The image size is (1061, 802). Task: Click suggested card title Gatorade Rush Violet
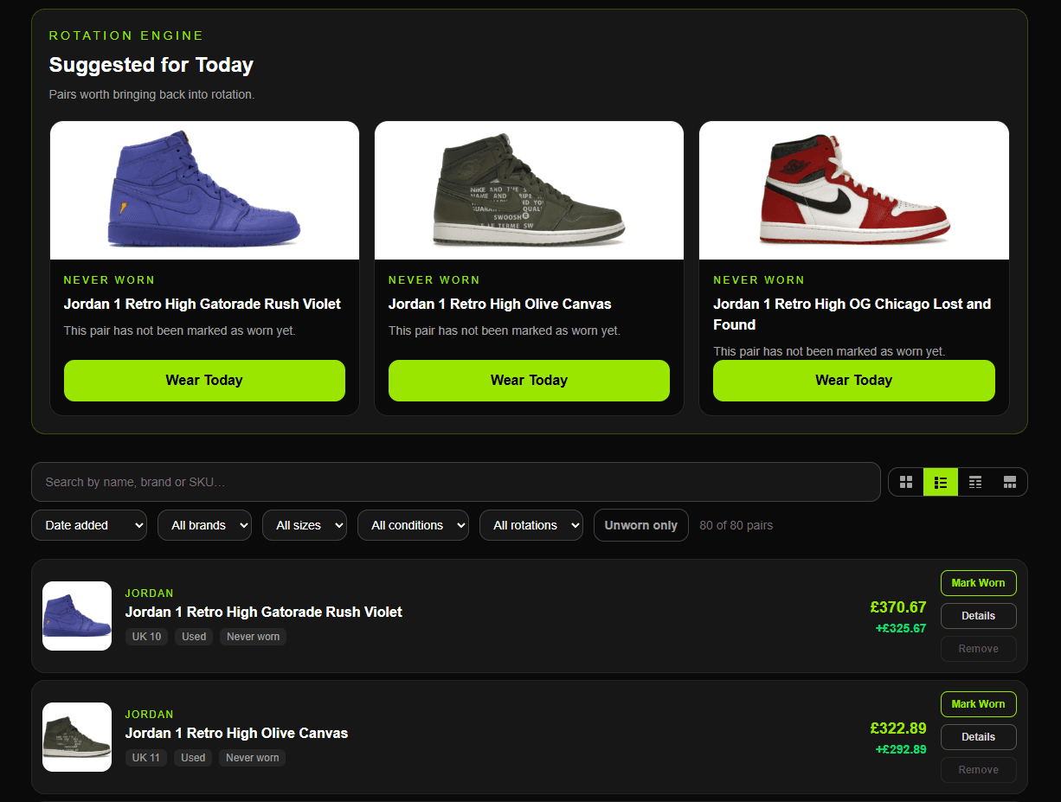203,305
